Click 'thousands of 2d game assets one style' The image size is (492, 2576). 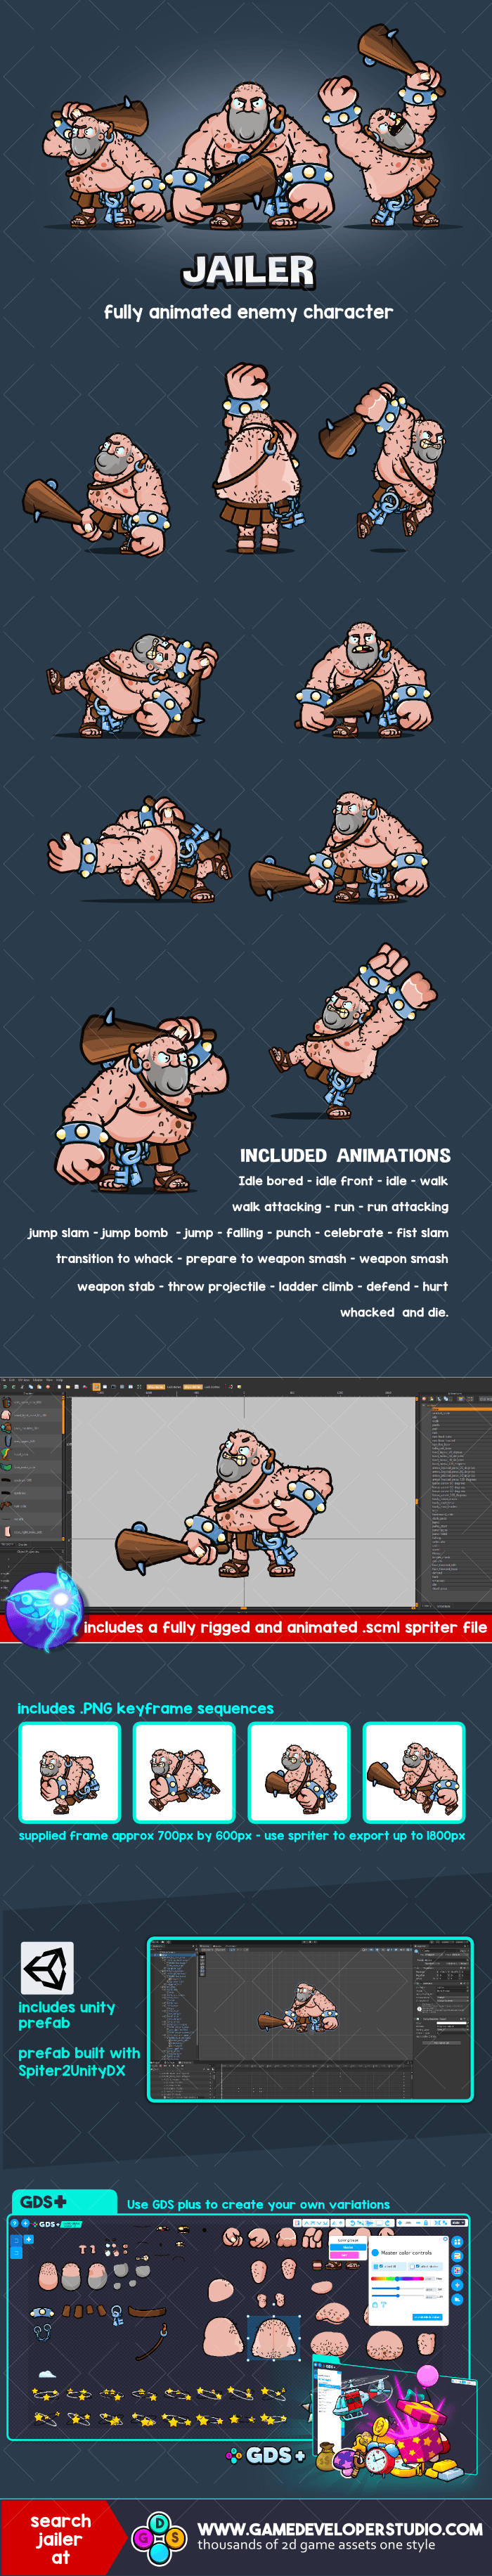316,2545
